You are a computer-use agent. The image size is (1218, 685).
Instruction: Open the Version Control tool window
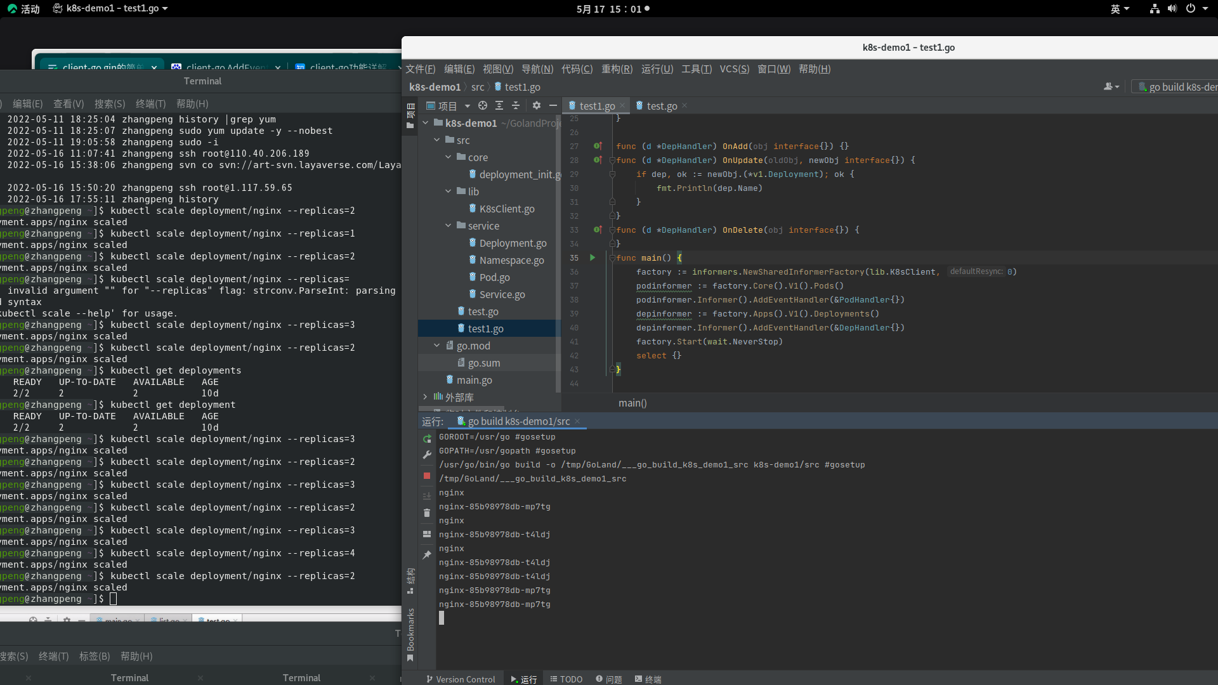[461, 679]
